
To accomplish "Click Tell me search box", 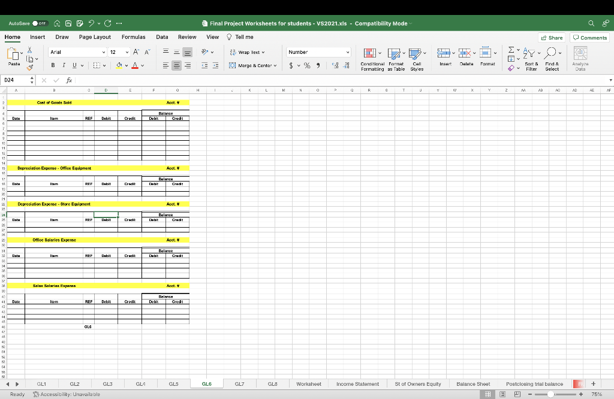I will point(240,37).
